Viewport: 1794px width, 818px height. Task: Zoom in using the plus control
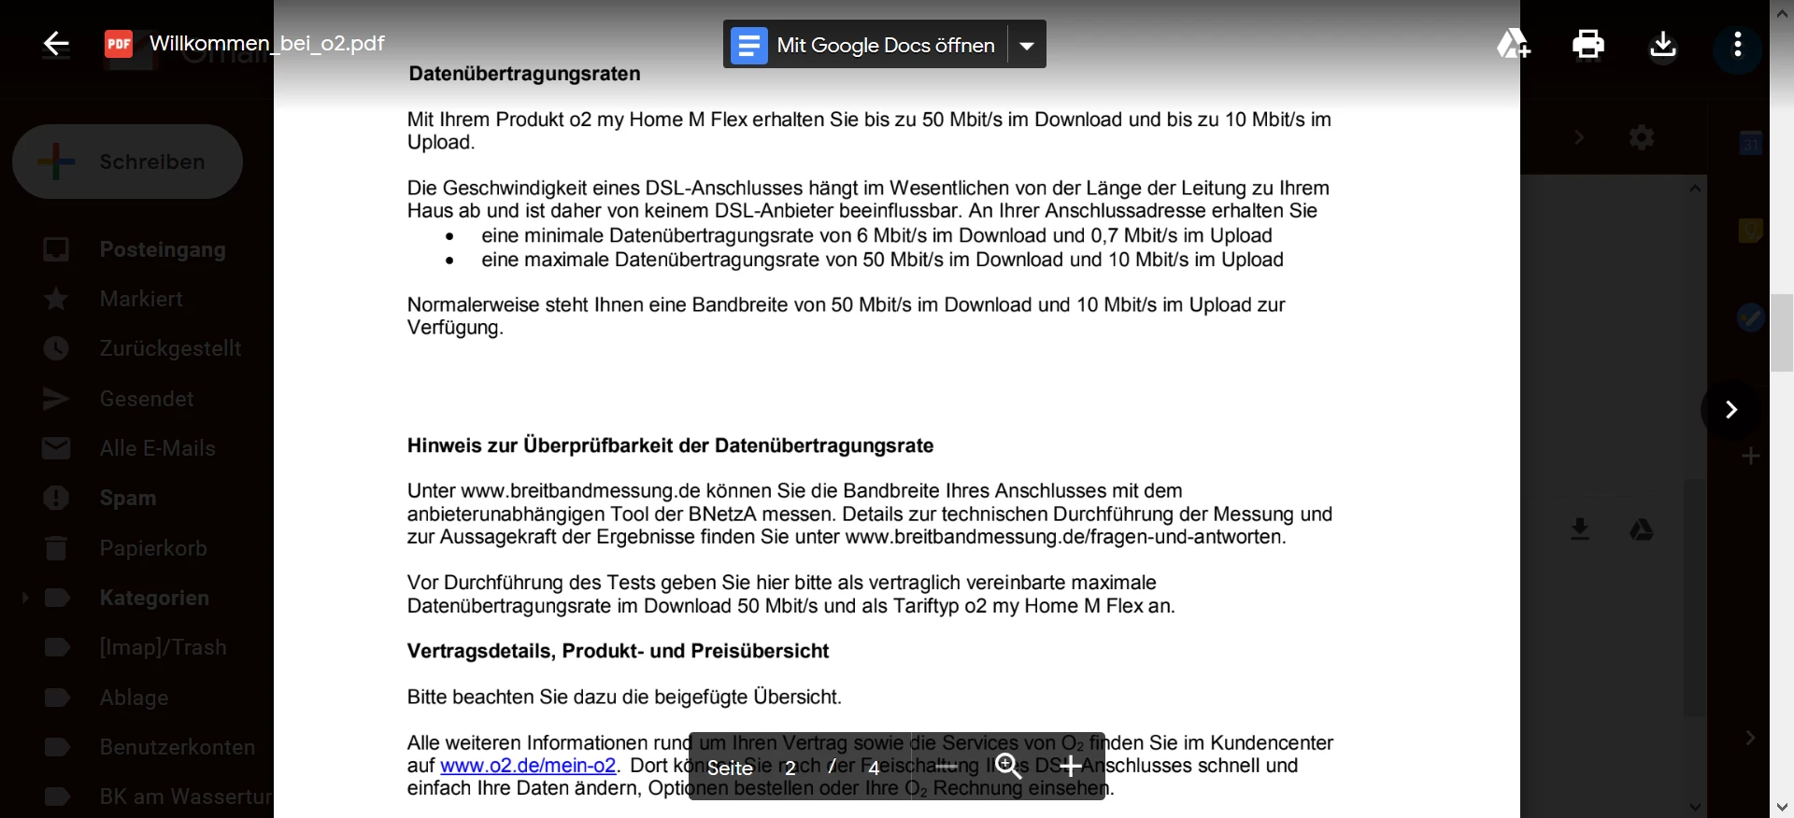[x=1071, y=767]
